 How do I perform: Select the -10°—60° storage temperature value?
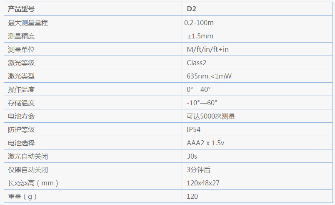pos(202,103)
